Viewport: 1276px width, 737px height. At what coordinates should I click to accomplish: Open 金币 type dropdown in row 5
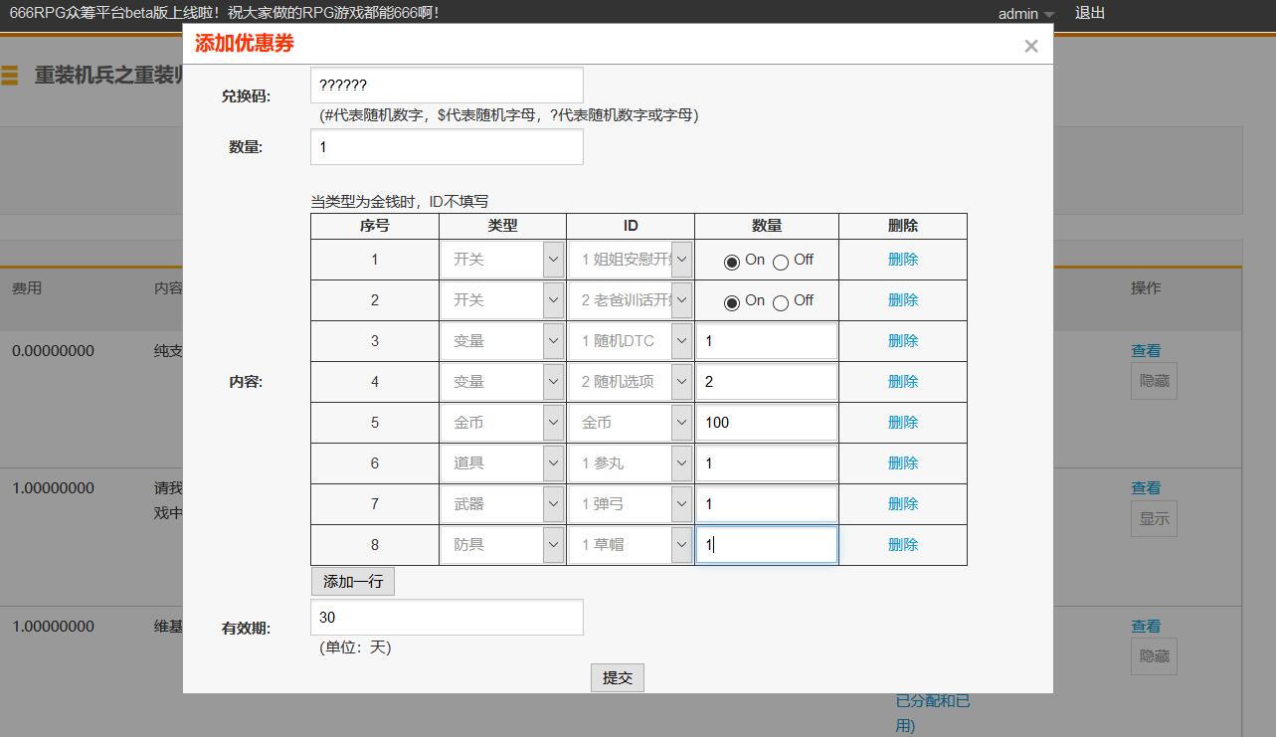tap(502, 423)
